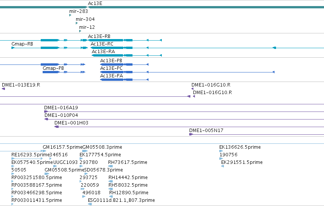Select the ESG0111d.B21.1_B07.3prime EST arrow
This screenshot has width=324, height=206.
click(90, 204)
